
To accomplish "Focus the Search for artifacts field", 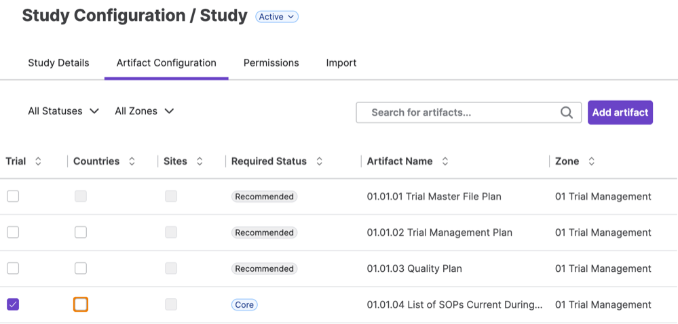I will tap(462, 113).
